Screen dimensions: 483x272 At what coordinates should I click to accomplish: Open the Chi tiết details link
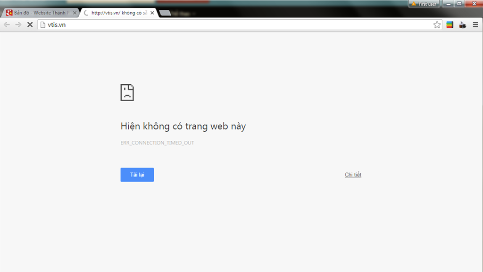(x=353, y=175)
